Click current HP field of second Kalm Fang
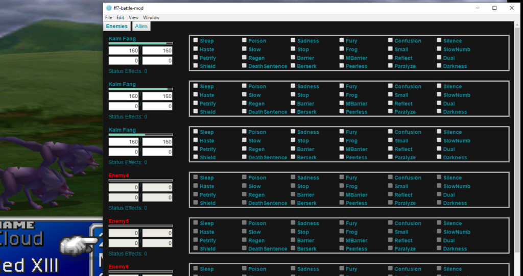The height and width of the screenshot is (276, 523). tap(124, 96)
